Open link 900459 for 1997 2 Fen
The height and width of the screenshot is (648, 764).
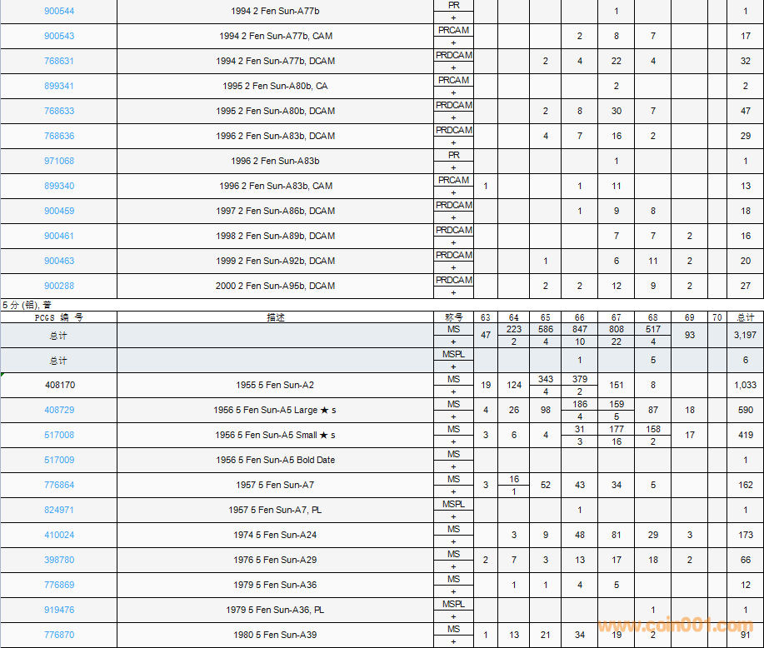click(x=59, y=211)
